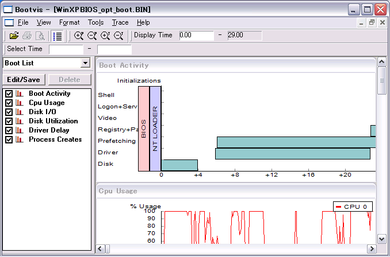The width and height of the screenshot is (390, 257).
Task: Click the Cpu Usage graph header
Action: [236, 191]
